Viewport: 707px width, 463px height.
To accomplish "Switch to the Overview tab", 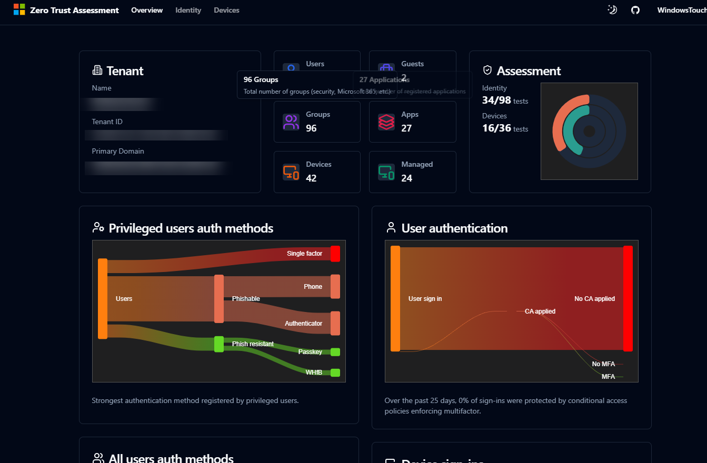I will click(147, 10).
